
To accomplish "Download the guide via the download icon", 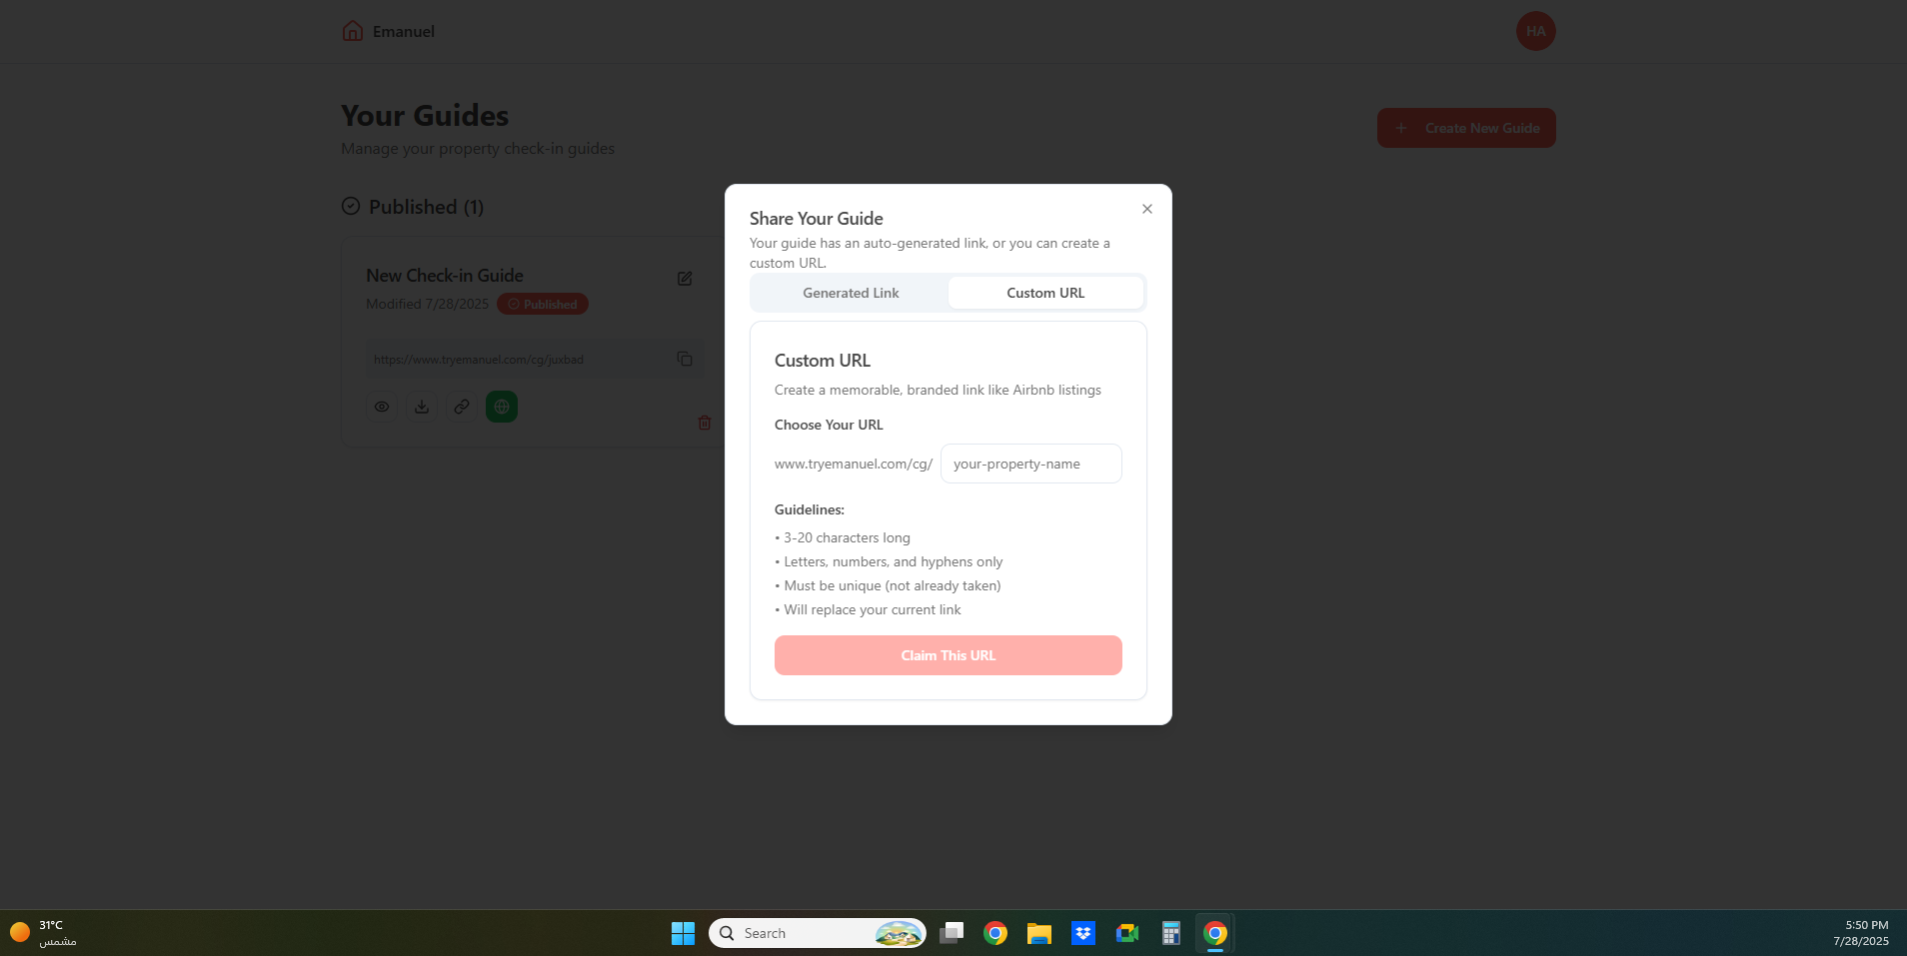I will coord(422,407).
